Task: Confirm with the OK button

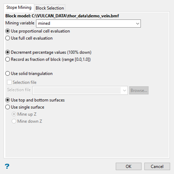Action: tap(128, 167)
